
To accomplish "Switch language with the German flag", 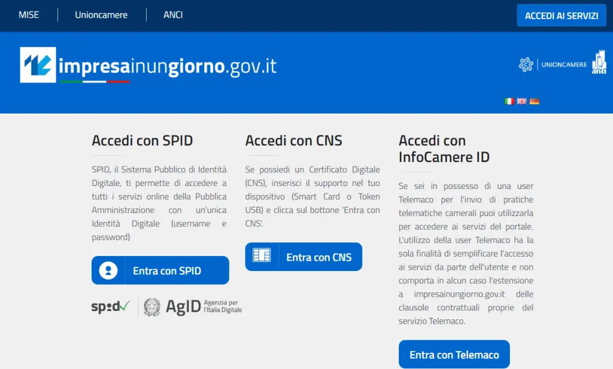I will tap(535, 101).
